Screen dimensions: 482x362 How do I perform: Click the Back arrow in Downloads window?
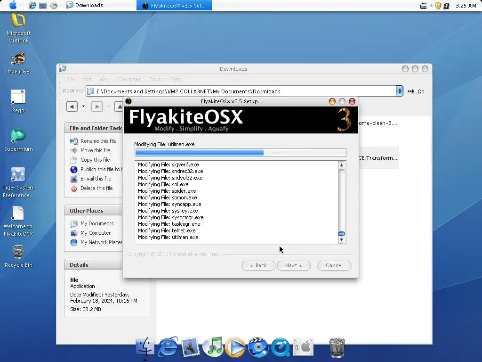click(72, 107)
